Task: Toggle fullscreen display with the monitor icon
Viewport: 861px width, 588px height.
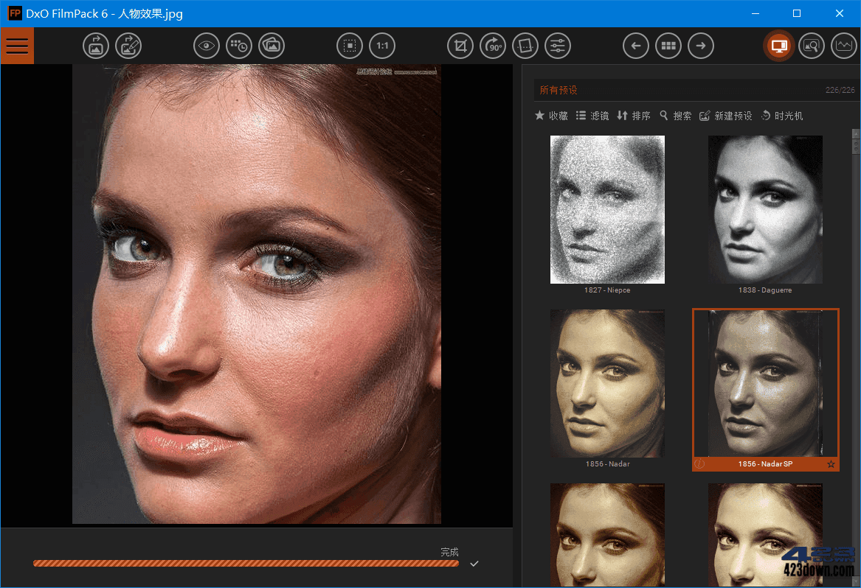Action: [779, 46]
